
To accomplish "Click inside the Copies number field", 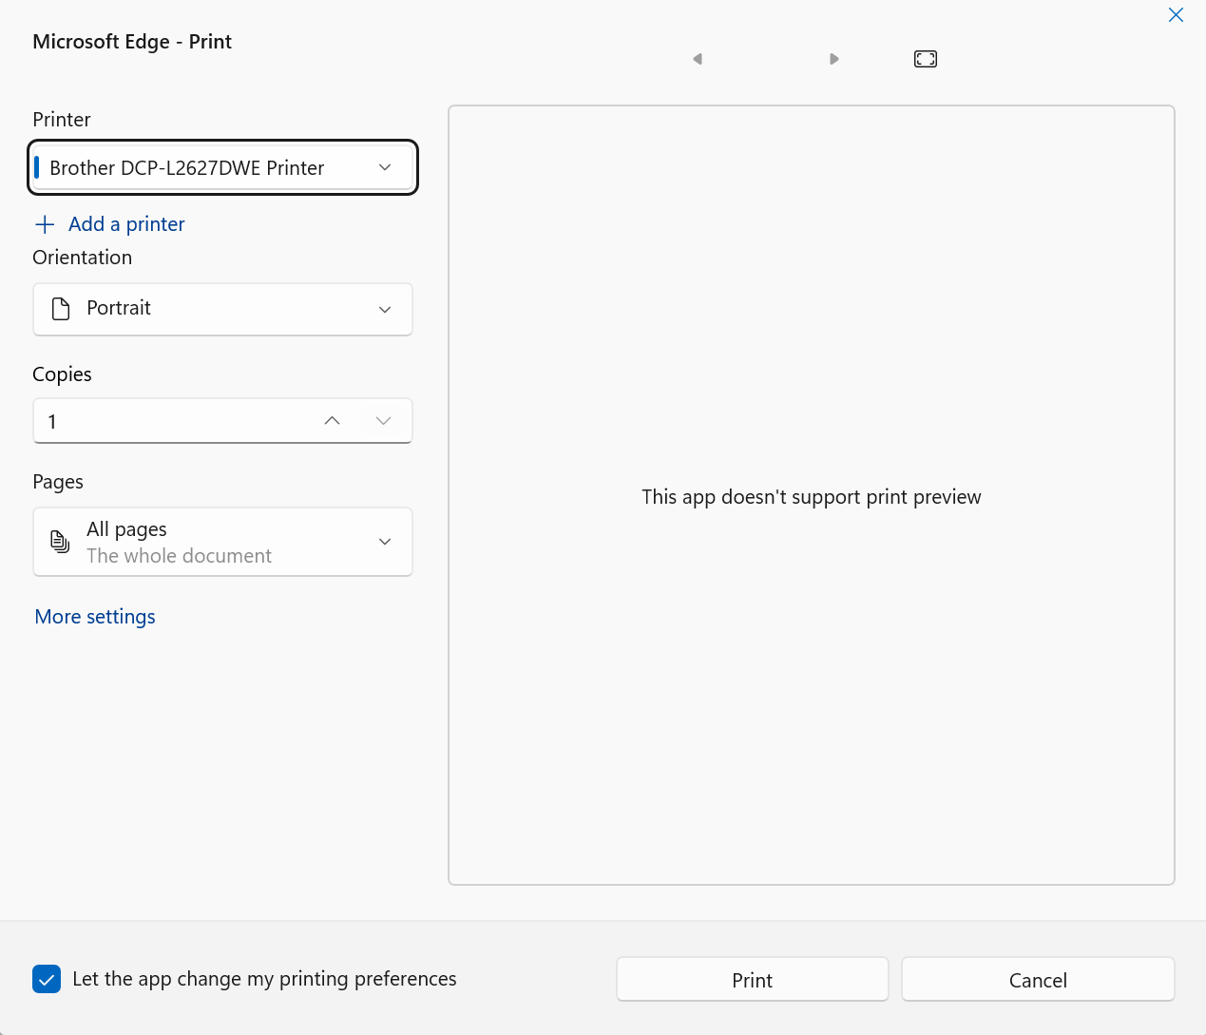I will [171, 421].
